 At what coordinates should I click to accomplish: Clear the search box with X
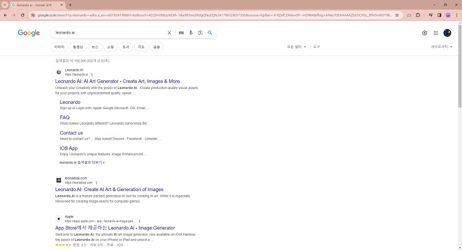[x=169, y=33]
